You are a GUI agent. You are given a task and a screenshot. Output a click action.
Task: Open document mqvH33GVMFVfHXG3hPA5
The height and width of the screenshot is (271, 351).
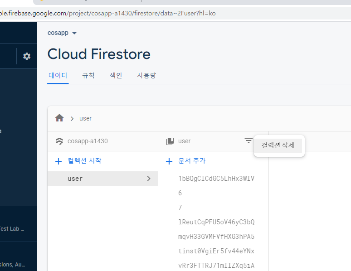[x=216, y=237]
